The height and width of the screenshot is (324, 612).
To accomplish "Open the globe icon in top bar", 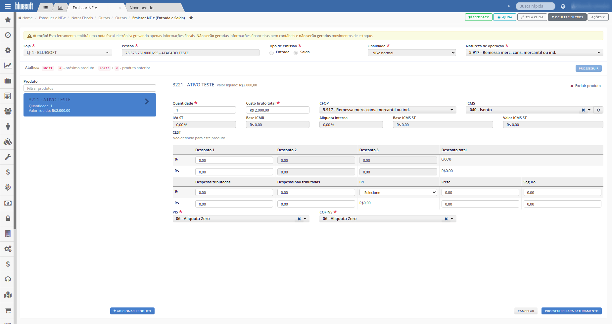I will click(563, 6).
